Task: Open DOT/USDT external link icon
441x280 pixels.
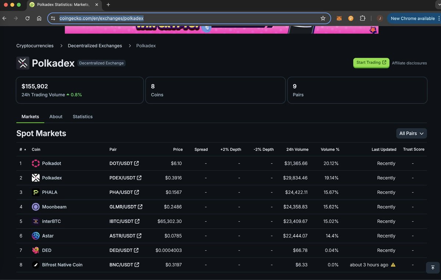Action: tap(136, 163)
